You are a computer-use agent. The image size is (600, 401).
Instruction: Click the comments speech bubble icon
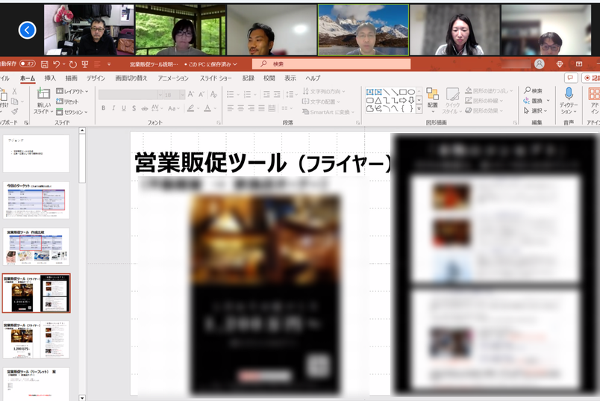pyautogui.click(x=571, y=78)
